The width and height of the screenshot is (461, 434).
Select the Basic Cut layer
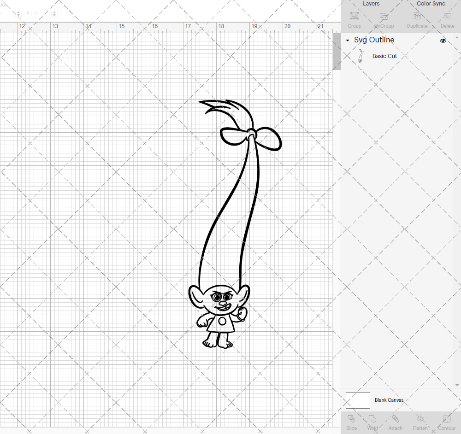384,56
